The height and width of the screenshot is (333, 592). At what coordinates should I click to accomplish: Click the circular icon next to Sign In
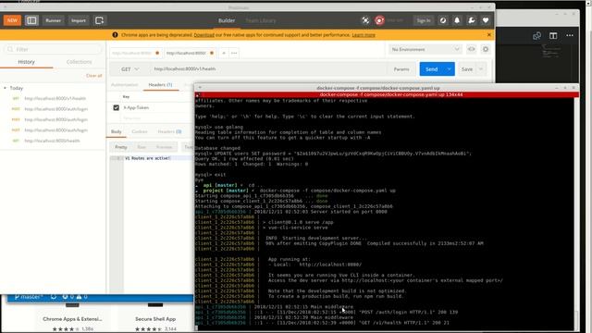pos(443,20)
